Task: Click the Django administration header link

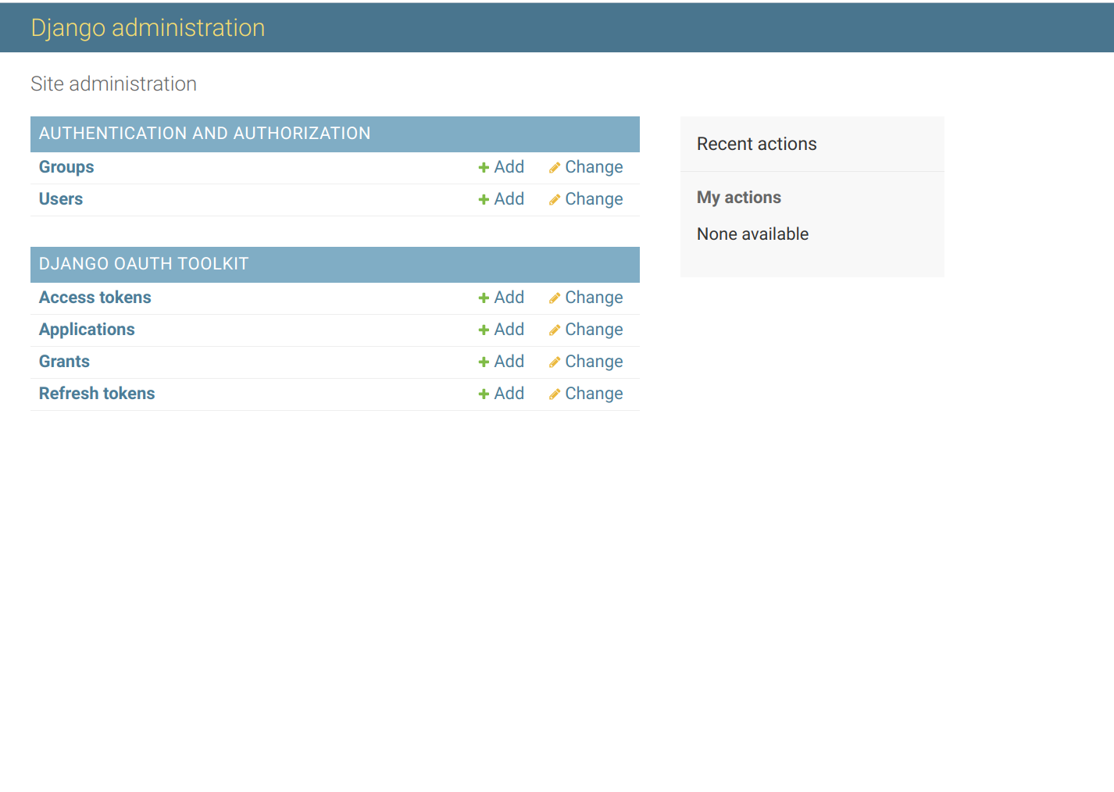Action: point(148,27)
